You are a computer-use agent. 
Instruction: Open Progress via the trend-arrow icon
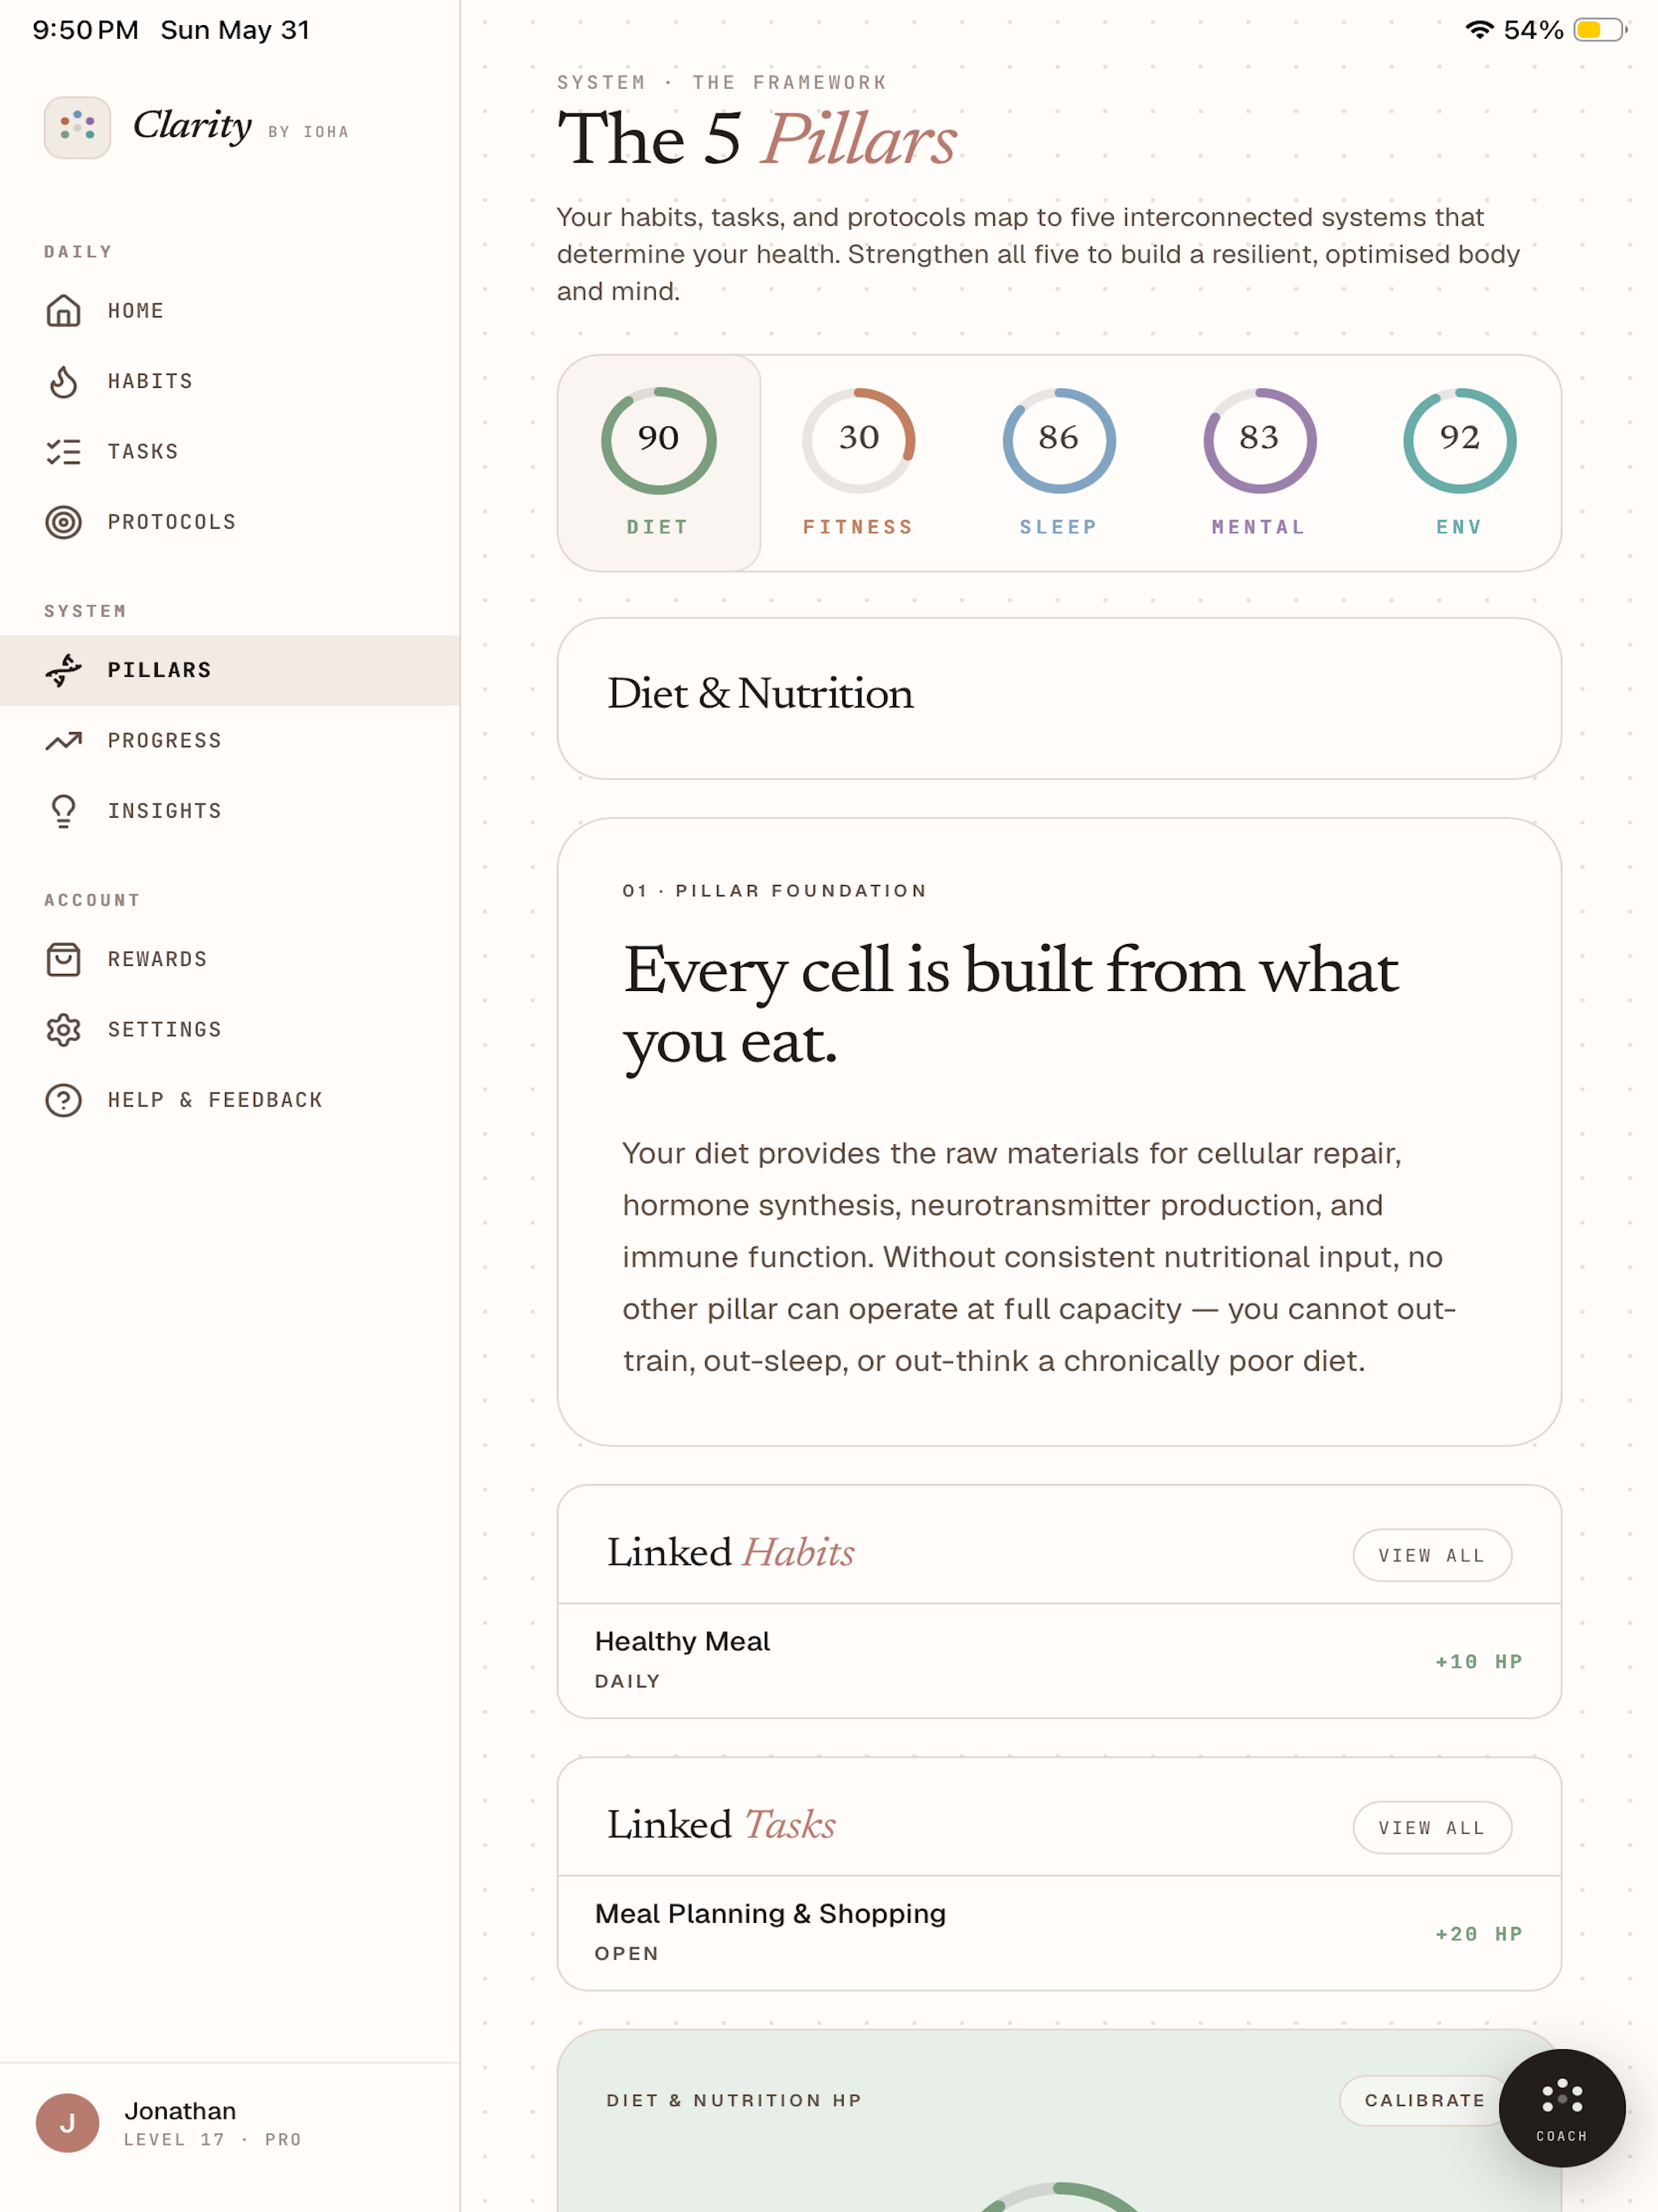point(63,741)
